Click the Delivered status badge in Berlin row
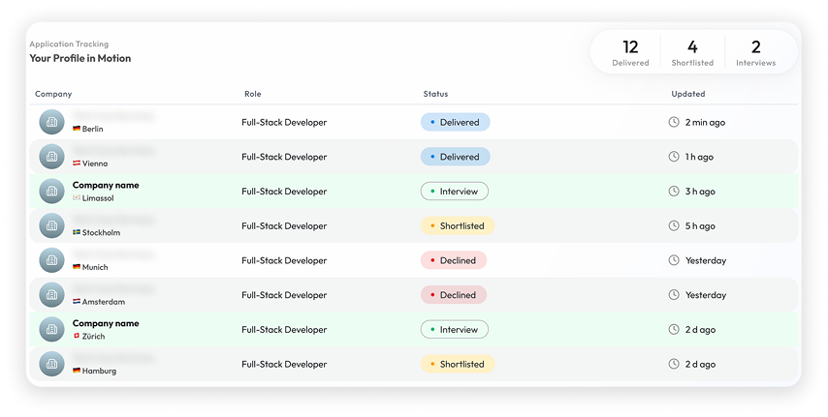828x417 pixels. pyautogui.click(x=455, y=122)
